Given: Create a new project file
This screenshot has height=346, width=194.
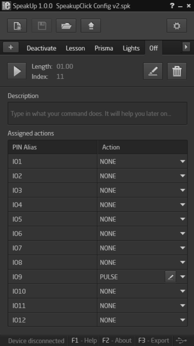Looking at the screenshot, I should point(17,26).
